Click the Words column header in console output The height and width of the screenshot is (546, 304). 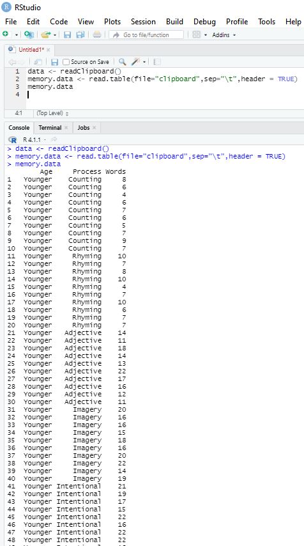tap(116, 172)
